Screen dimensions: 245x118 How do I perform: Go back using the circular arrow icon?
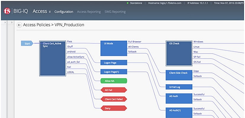[x=19, y=25]
